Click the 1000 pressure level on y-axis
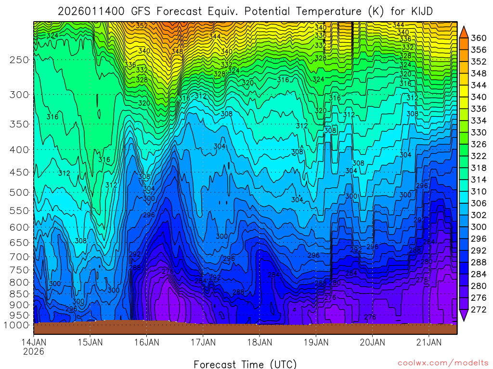Image resolution: width=493 pixels, height=369 pixels. click(x=16, y=325)
